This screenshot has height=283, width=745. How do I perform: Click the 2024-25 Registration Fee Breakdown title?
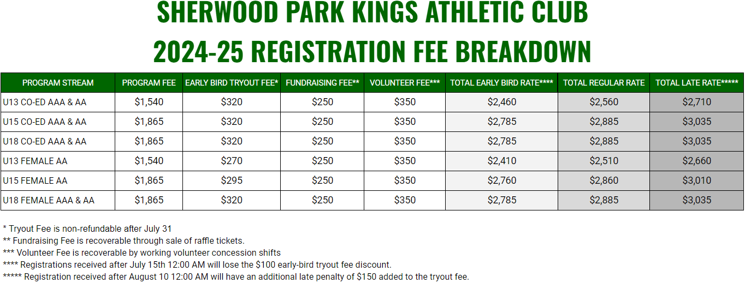[372, 51]
